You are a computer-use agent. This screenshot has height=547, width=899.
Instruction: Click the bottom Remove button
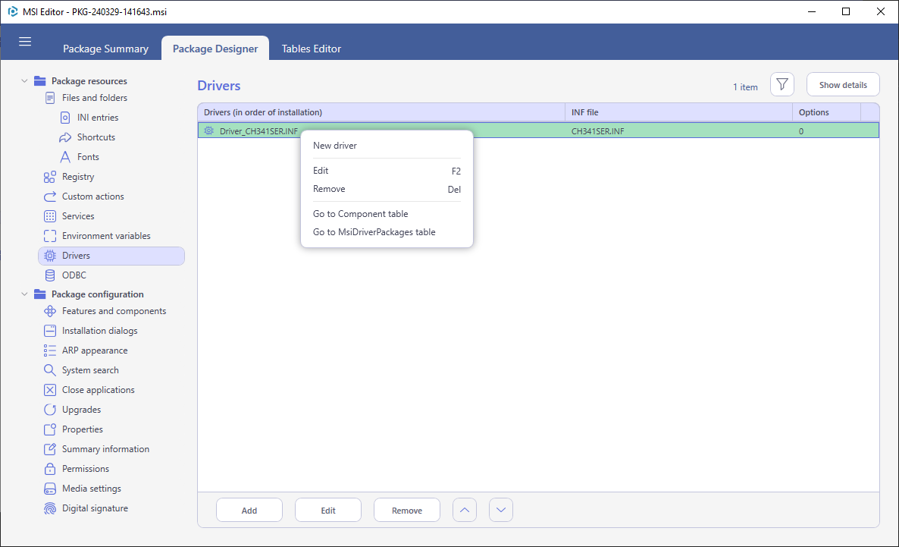pyautogui.click(x=407, y=511)
